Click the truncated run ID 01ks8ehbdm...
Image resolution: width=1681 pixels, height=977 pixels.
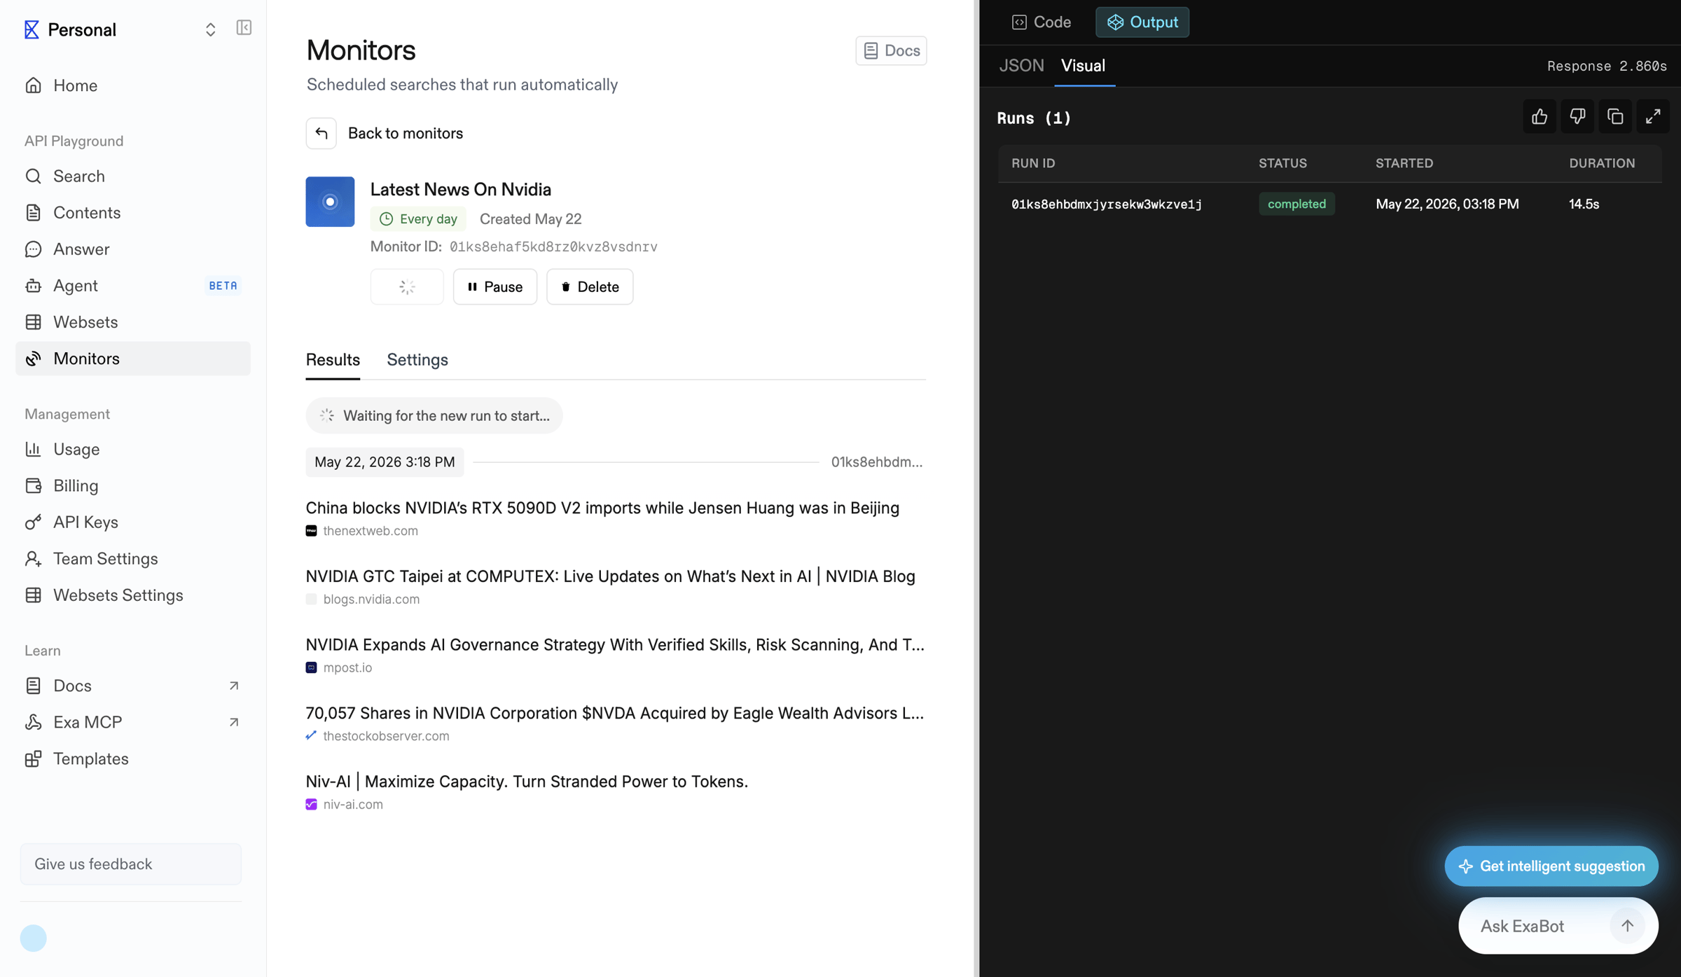click(877, 462)
